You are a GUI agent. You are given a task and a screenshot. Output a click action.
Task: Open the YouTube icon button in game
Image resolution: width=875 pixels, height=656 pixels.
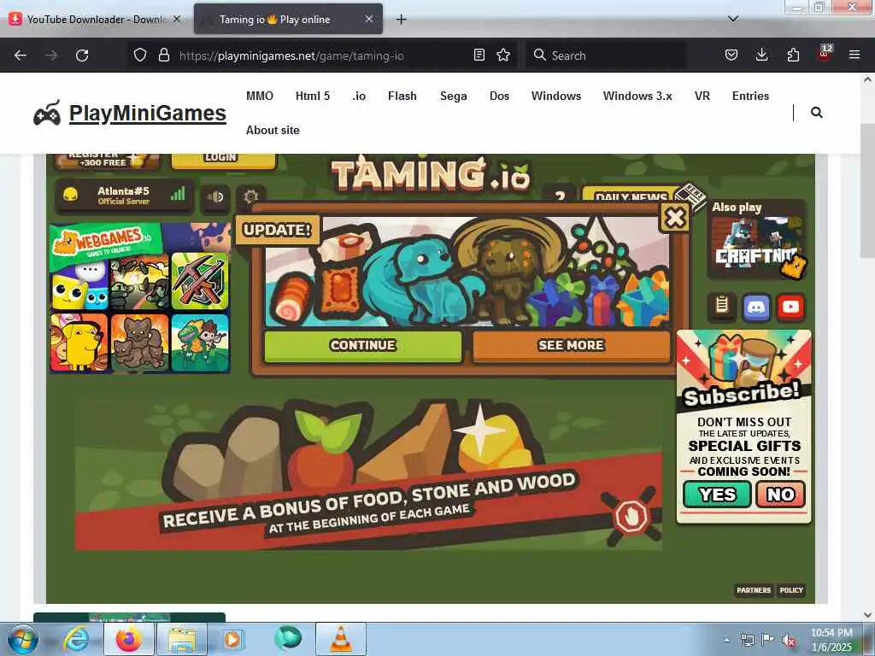(790, 307)
